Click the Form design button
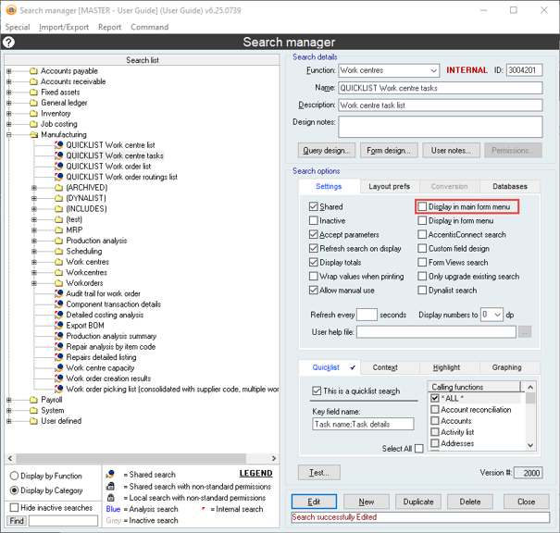This screenshot has width=560, height=533. [x=389, y=151]
